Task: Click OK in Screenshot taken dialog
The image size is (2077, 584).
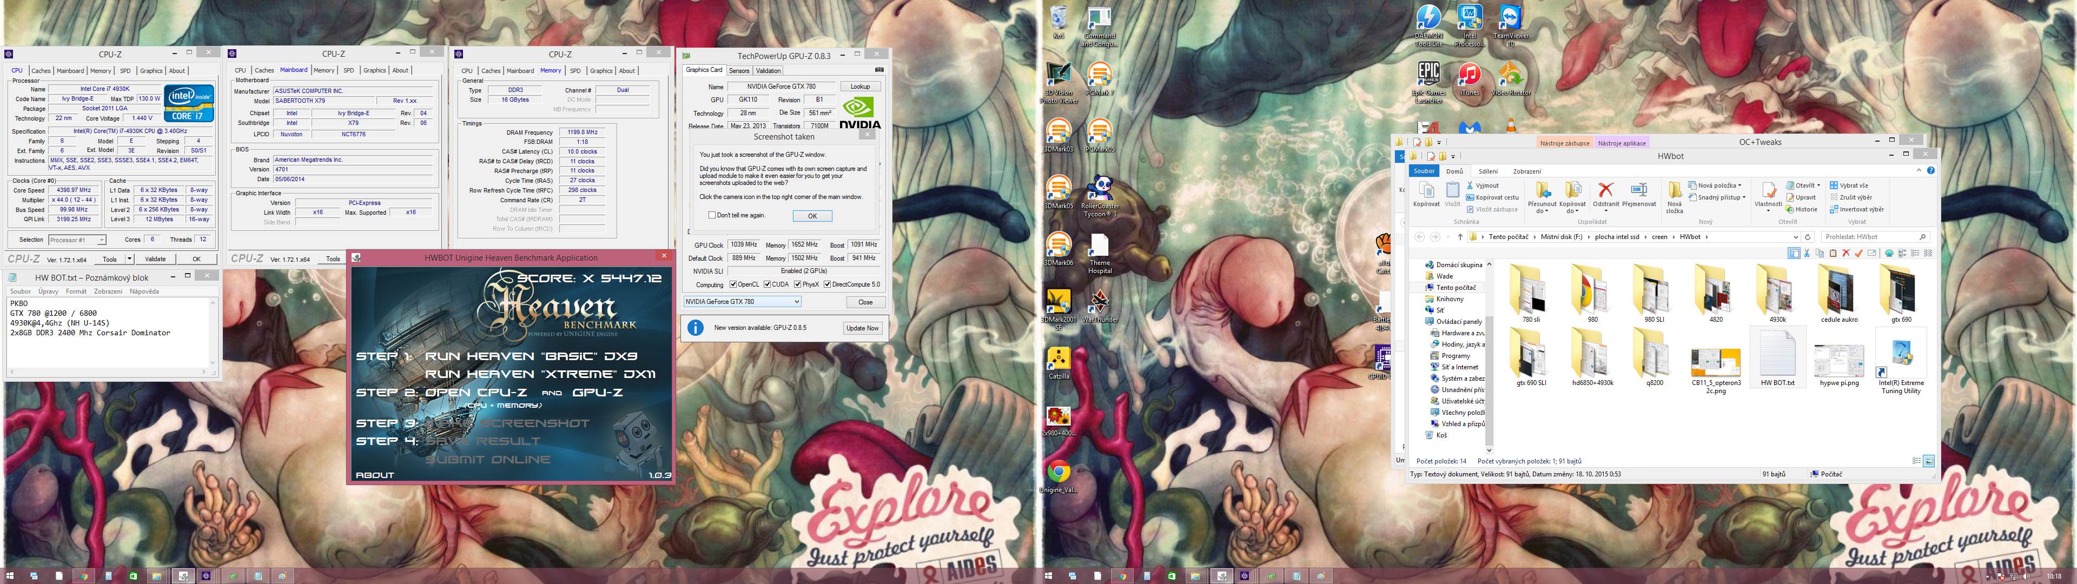Action: 812,216
